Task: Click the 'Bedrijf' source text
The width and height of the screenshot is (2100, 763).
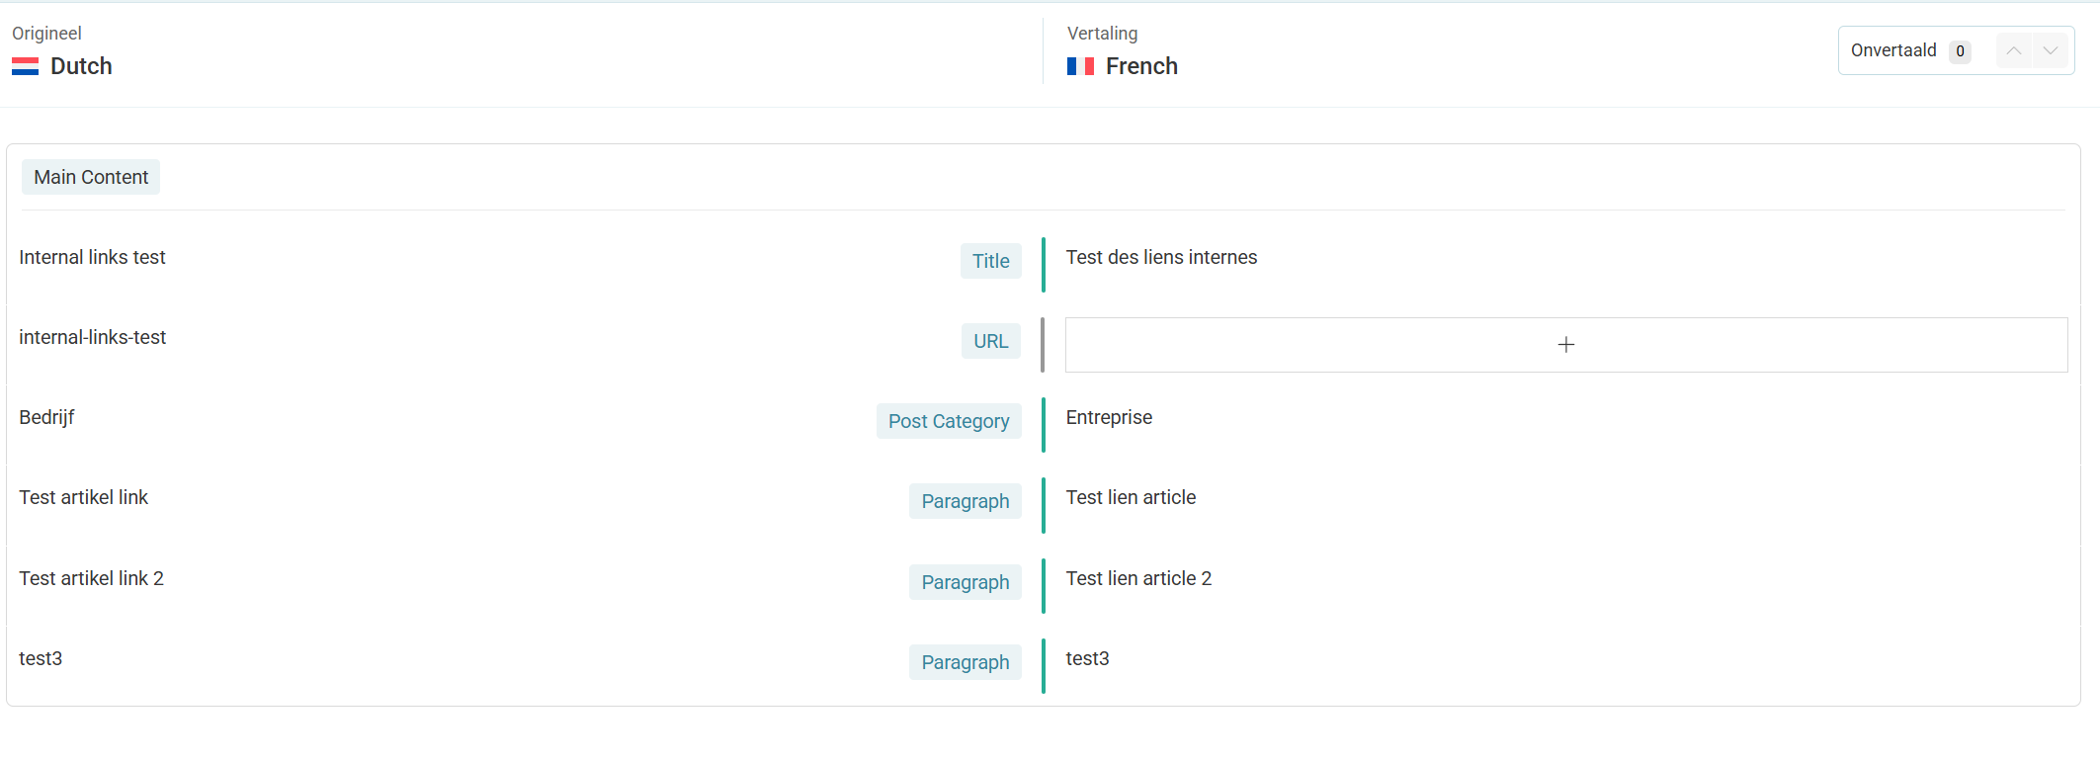Action: pos(46,417)
